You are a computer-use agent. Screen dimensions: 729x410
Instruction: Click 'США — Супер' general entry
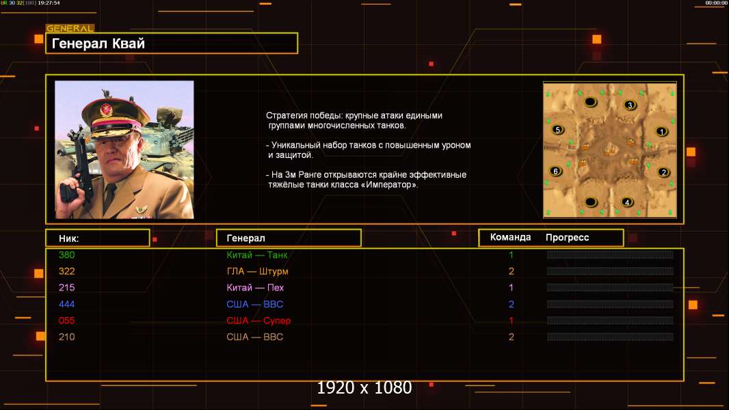[x=259, y=320]
